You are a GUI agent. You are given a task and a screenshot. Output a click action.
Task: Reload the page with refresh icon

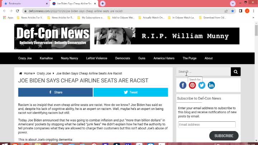tap(18, 11)
